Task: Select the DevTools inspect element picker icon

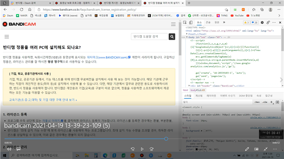Action: click(x=185, y=22)
